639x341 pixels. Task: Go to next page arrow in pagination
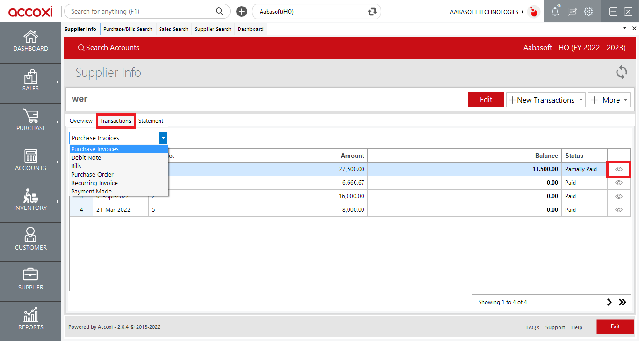pyautogui.click(x=609, y=302)
